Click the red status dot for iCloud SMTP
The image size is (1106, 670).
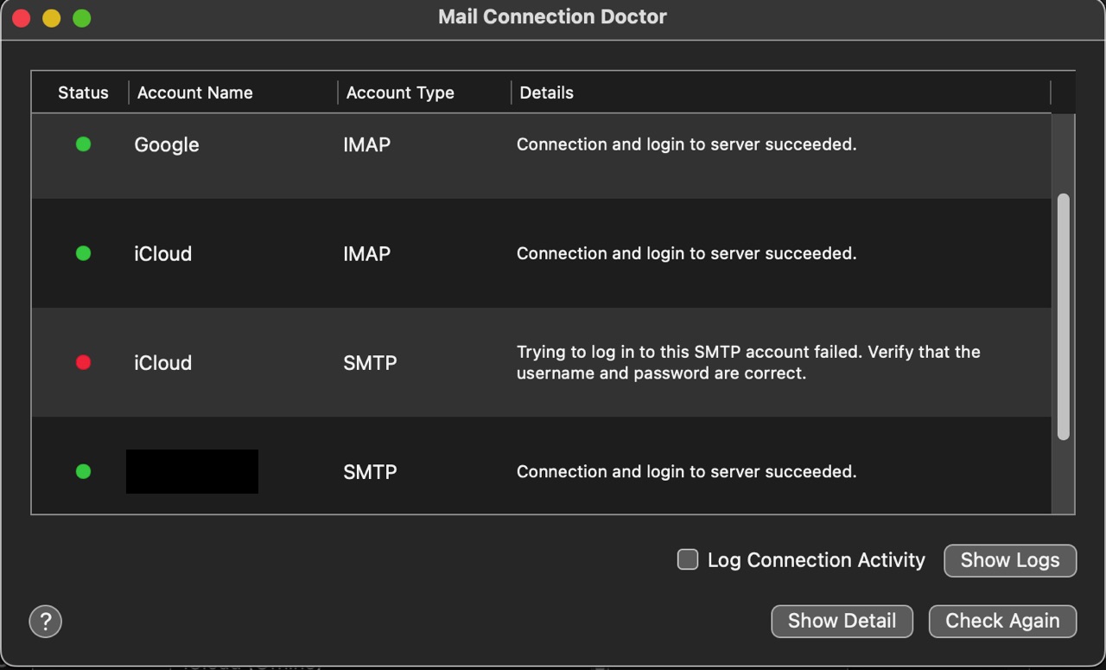[x=83, y=362]
